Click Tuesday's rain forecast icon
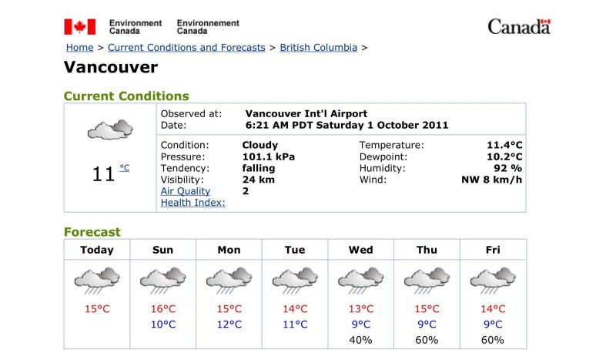Image resolution: width=616 pixels, height=350 pixels. [295, 279]
